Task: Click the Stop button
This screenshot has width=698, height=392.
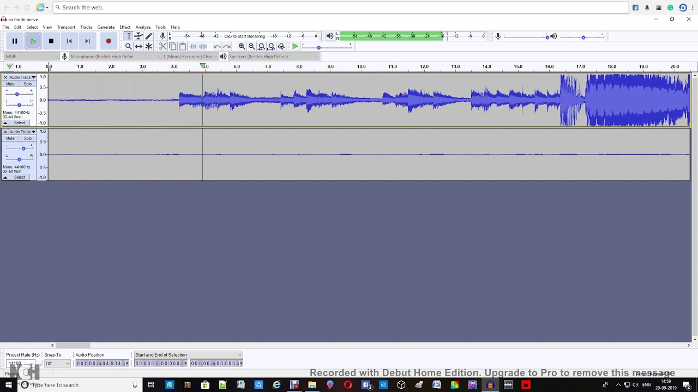Action: tap(51, 41)
